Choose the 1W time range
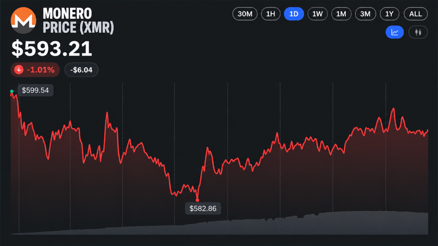The image size is (438, 246). (317, 14)
